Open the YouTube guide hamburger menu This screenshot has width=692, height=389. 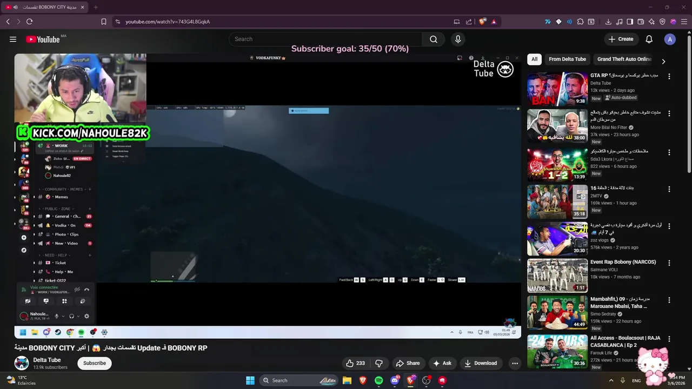click(13, 39)
